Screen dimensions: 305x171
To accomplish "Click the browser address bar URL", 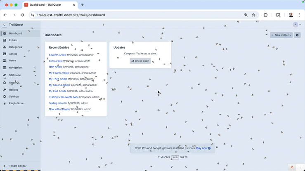I will (71, 15).
